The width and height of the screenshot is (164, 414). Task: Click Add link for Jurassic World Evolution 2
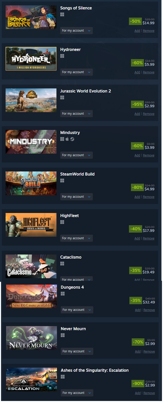pos(137,114)
